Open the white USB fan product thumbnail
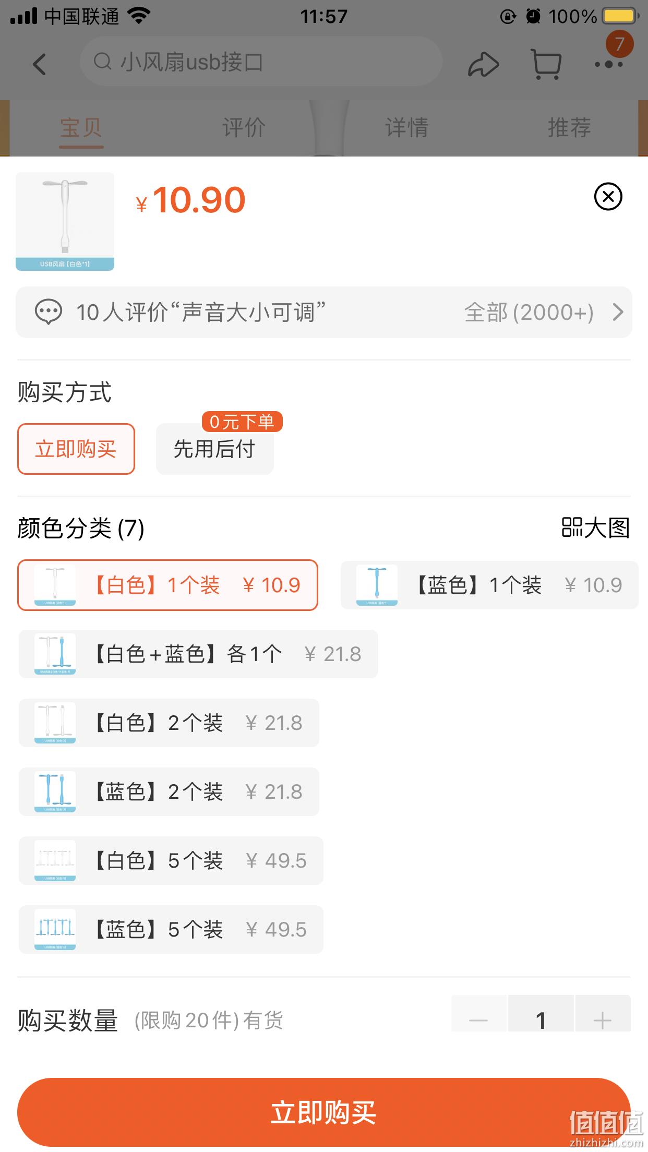The width and height of the screenshot is (648, 1152). (x=65, y=221)
